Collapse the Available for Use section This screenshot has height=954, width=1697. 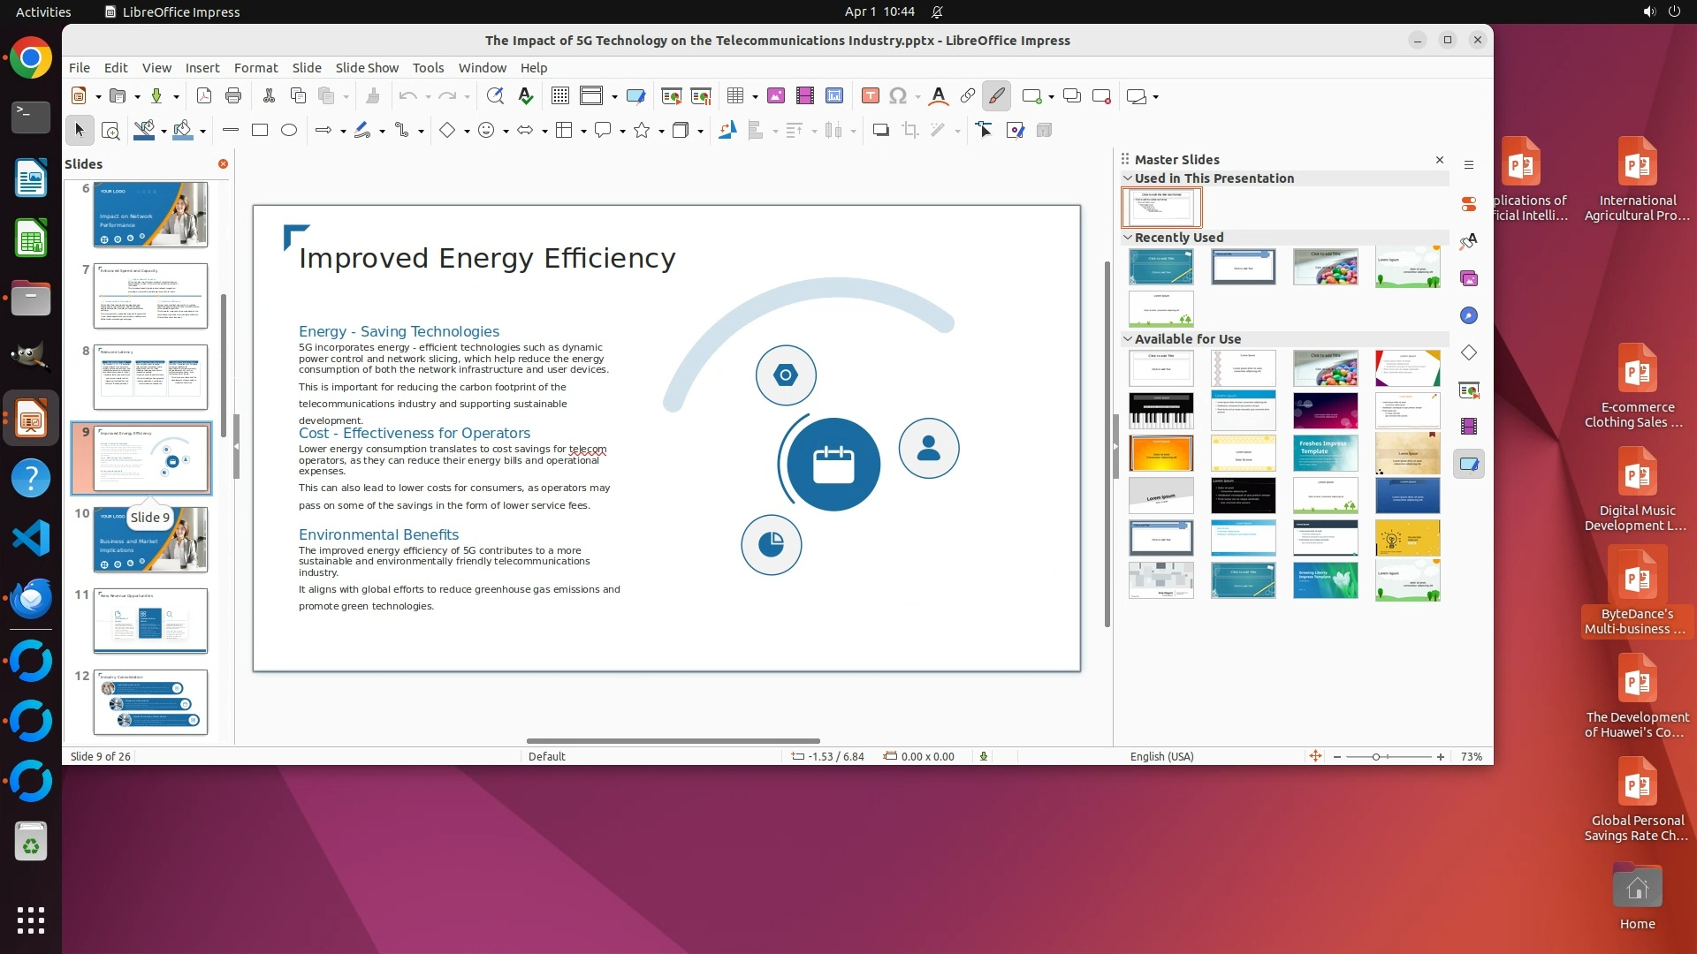(x=1128, y=339)
